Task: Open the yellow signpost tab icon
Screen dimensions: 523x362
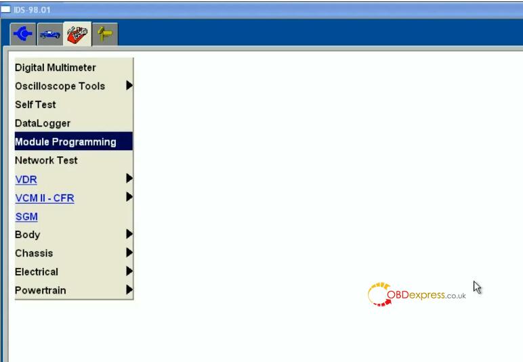Action: pos(104,34)
